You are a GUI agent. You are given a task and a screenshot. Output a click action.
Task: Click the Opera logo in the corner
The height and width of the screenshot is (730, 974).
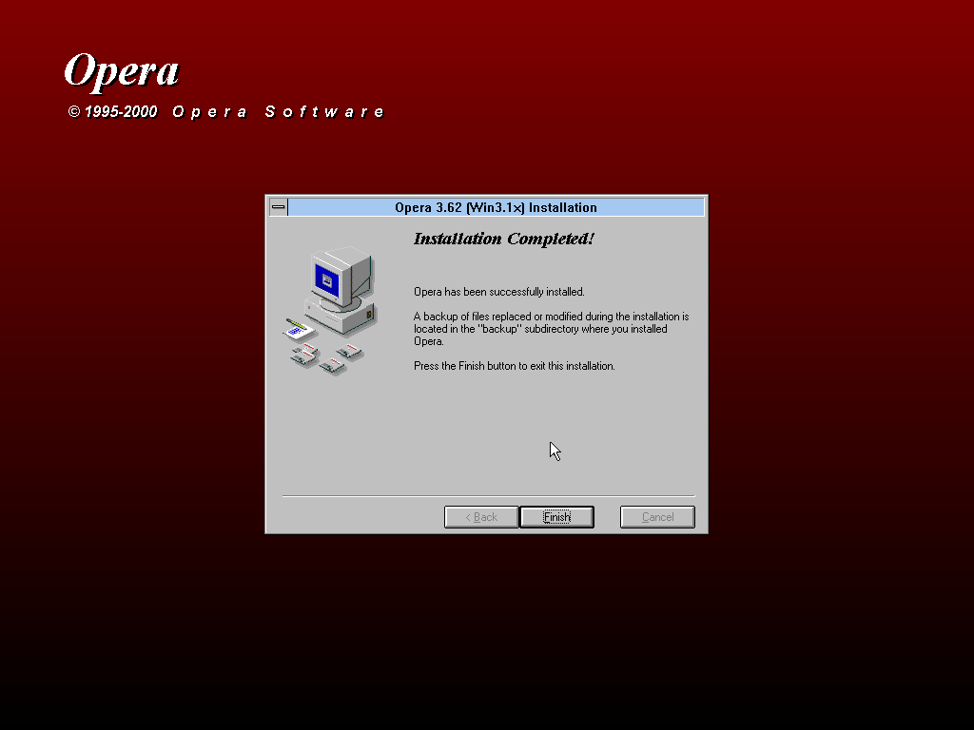(122, 71)
